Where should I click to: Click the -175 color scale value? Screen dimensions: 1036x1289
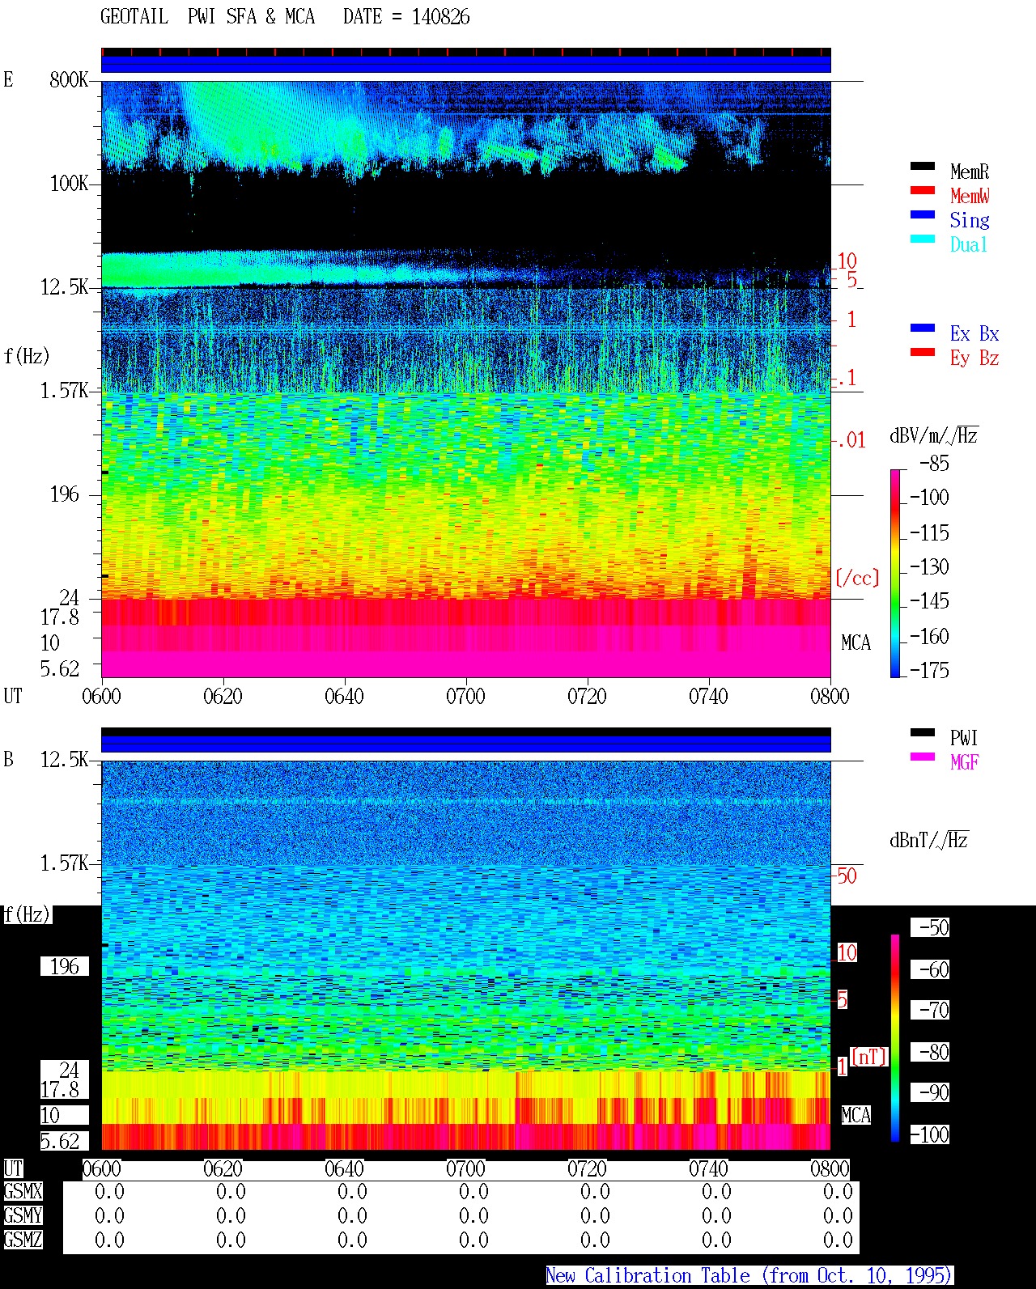(929, 671)
